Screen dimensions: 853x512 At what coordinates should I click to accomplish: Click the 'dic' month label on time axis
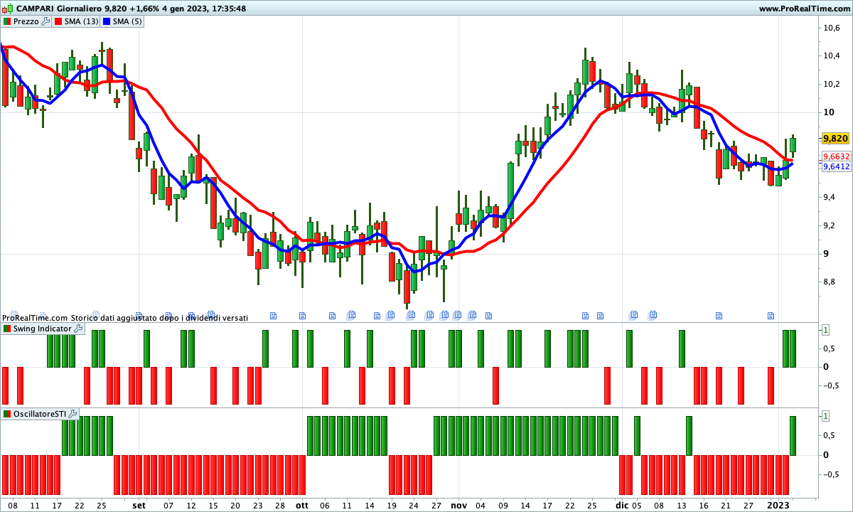(623, 505)
